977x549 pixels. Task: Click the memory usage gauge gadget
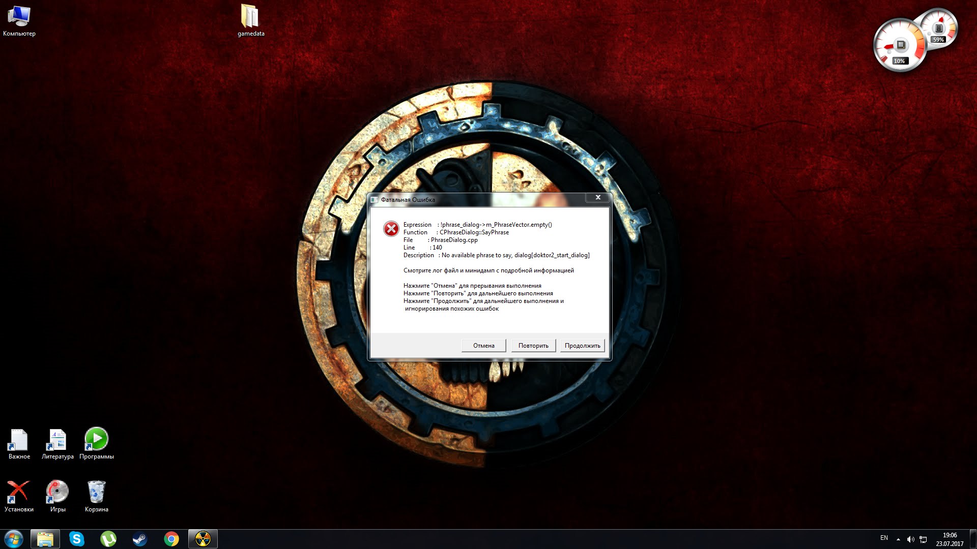(x=939, y=28)
